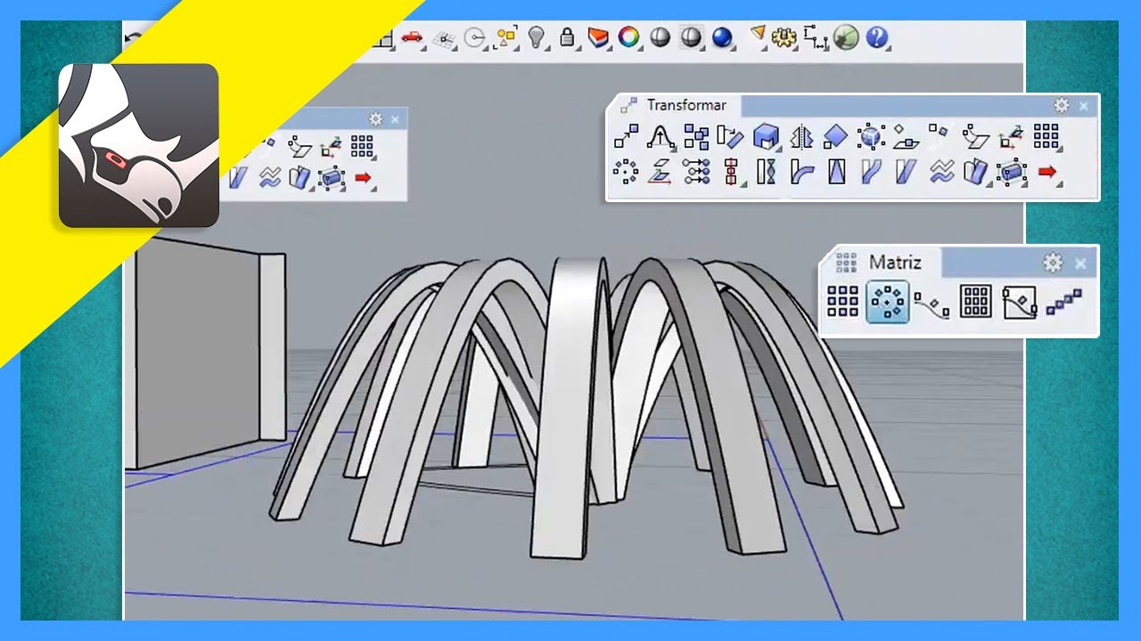Viewport: 1141px width, 641px height.
Task: Select the highlighted Polar Array tool
Action: tap(888, 301)
